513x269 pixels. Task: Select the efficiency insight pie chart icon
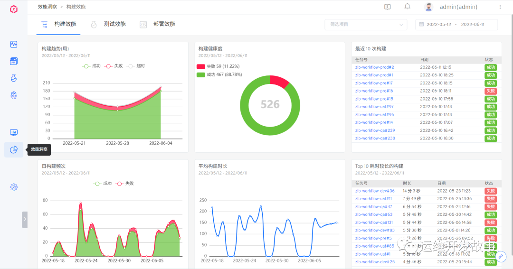point(14,149)
